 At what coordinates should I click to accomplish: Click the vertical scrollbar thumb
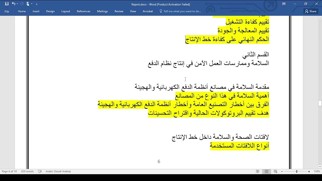[x=320, y=103]
